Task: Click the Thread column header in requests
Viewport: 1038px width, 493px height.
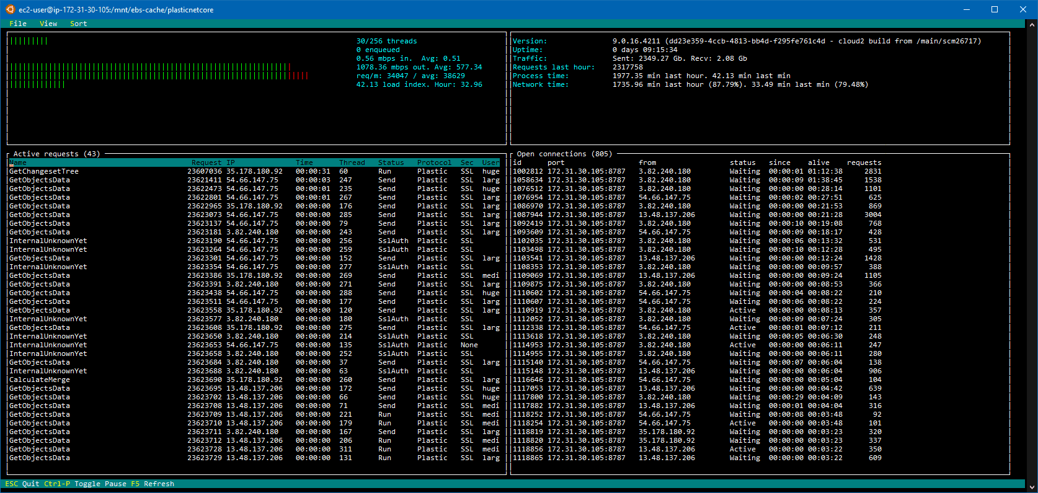Action: (352, 162)
